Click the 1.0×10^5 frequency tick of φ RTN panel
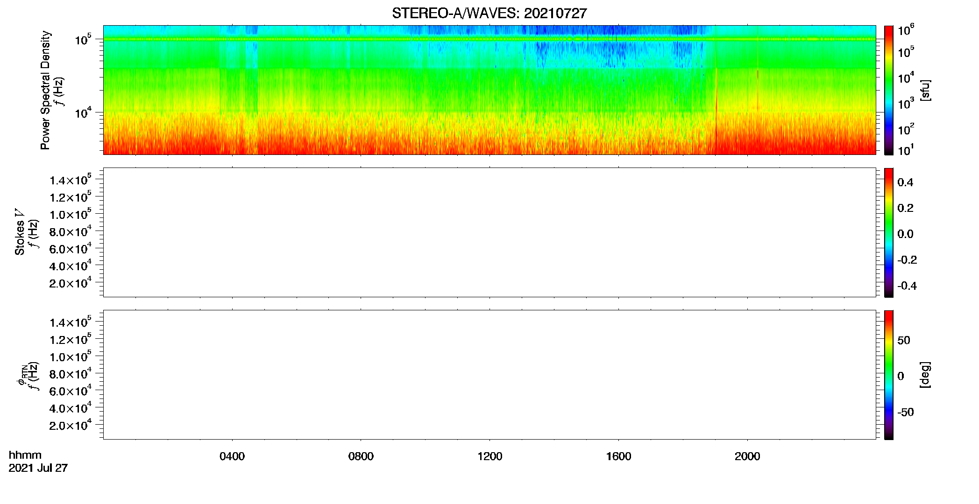 [x=71, y=356]
